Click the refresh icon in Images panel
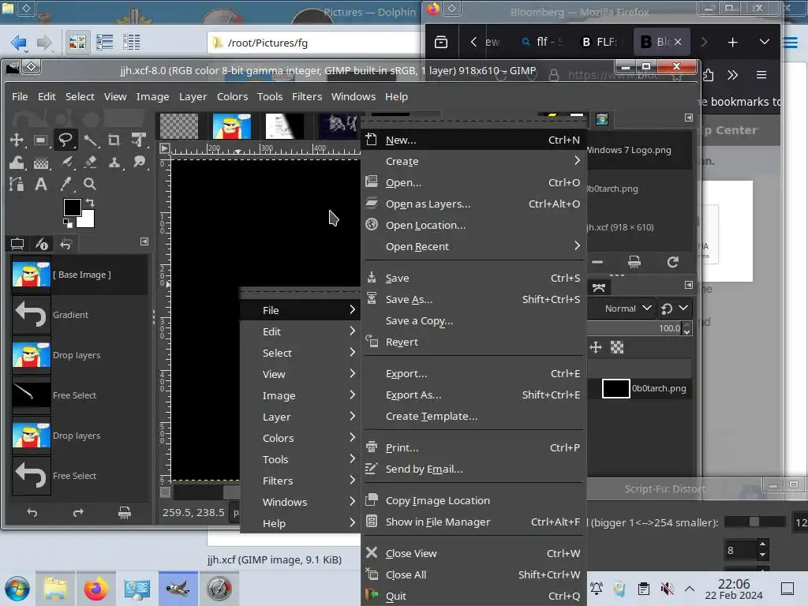The width and height of the screenshot is (808, 606). tap(672, 262)
